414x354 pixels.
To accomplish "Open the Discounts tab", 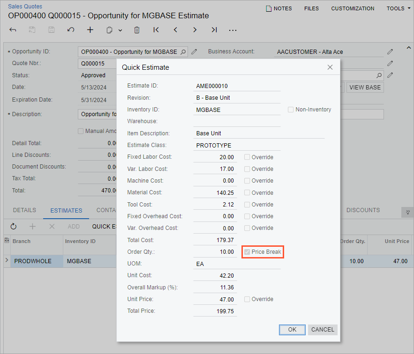I will coord(363,210).
